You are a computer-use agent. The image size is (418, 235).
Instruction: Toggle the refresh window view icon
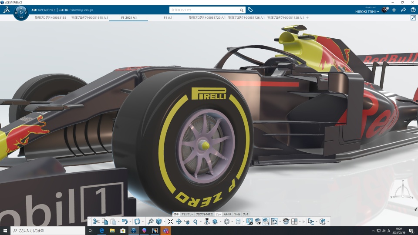point(274,222)
